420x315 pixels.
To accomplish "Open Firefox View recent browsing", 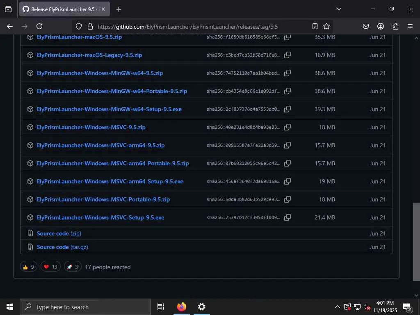I will point(8,9).
